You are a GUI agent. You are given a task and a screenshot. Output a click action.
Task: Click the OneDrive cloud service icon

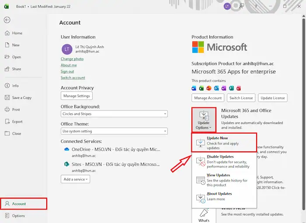67,149
